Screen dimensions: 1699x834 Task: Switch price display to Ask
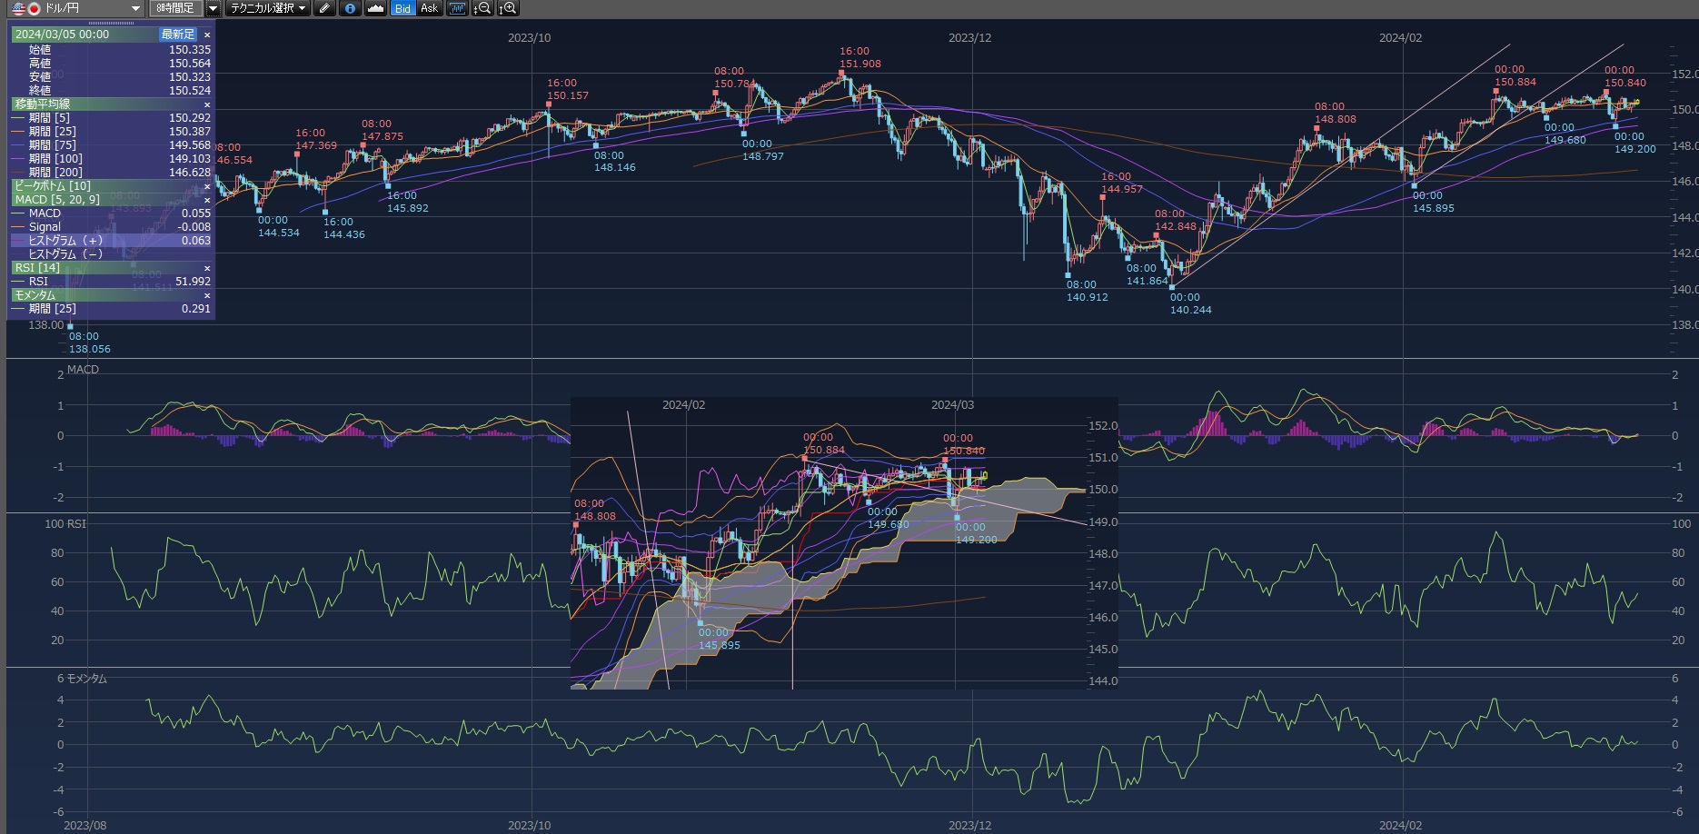point(429,8)
